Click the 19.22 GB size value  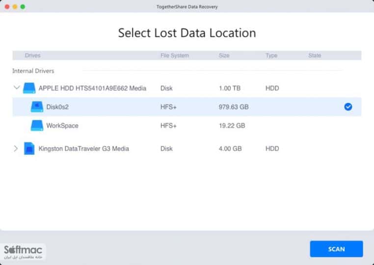[232, 126]
